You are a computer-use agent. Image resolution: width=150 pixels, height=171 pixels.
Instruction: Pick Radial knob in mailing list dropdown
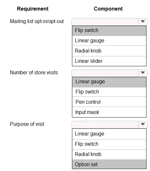109,51
